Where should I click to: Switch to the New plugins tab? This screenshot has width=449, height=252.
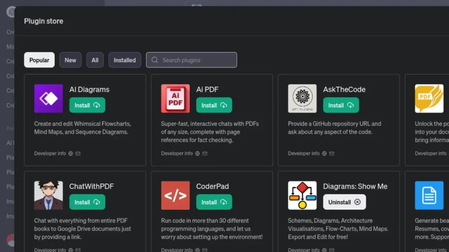[x=71, y=60]
